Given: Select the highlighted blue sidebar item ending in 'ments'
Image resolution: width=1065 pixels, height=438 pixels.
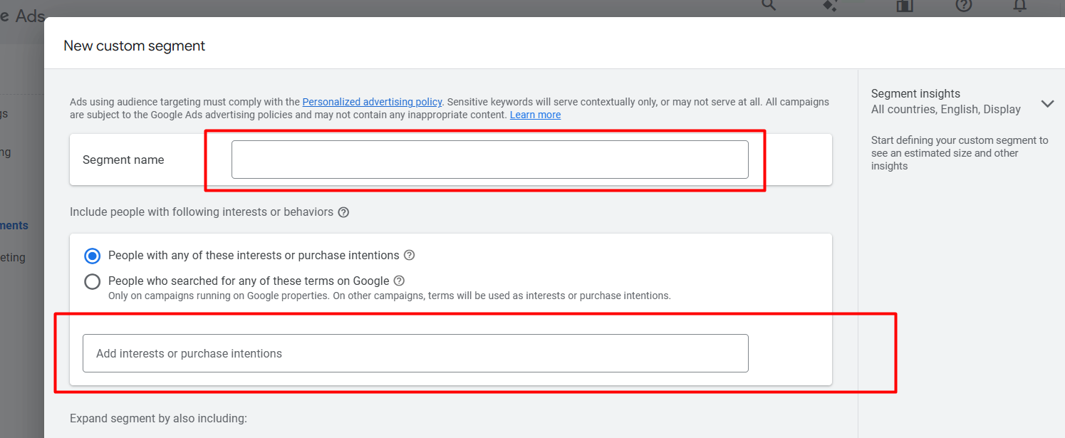Looking at the screenshot, I should [14, 225].
